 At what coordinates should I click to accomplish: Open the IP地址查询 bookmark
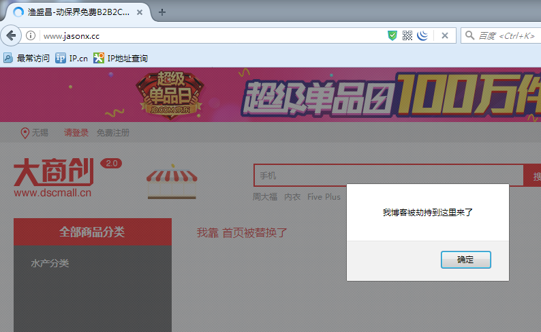tap(121, 58)
